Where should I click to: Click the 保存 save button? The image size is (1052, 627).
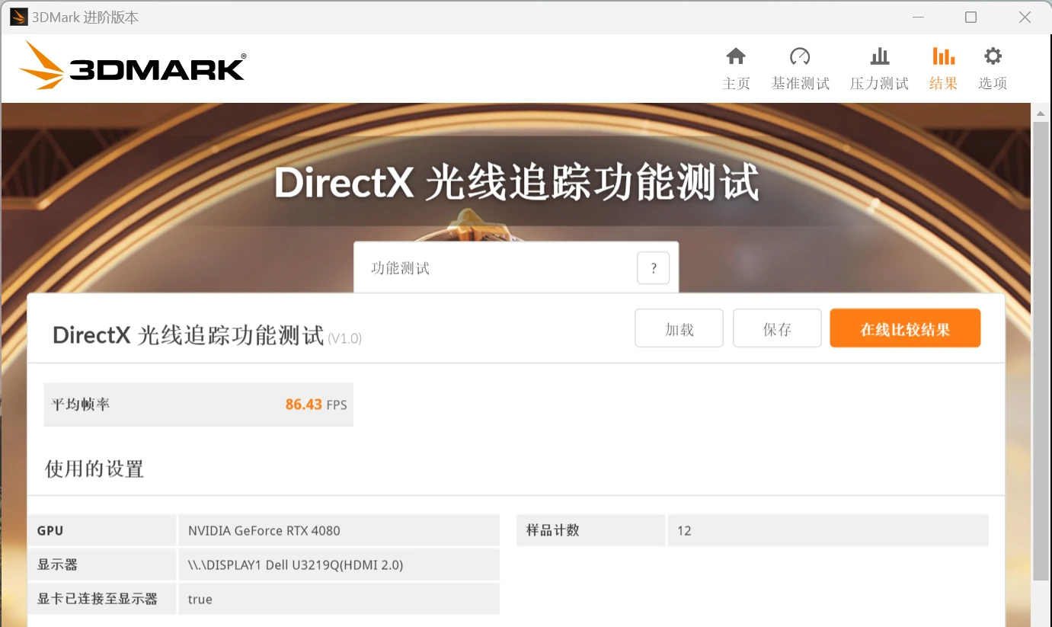(x=777, y=328)
